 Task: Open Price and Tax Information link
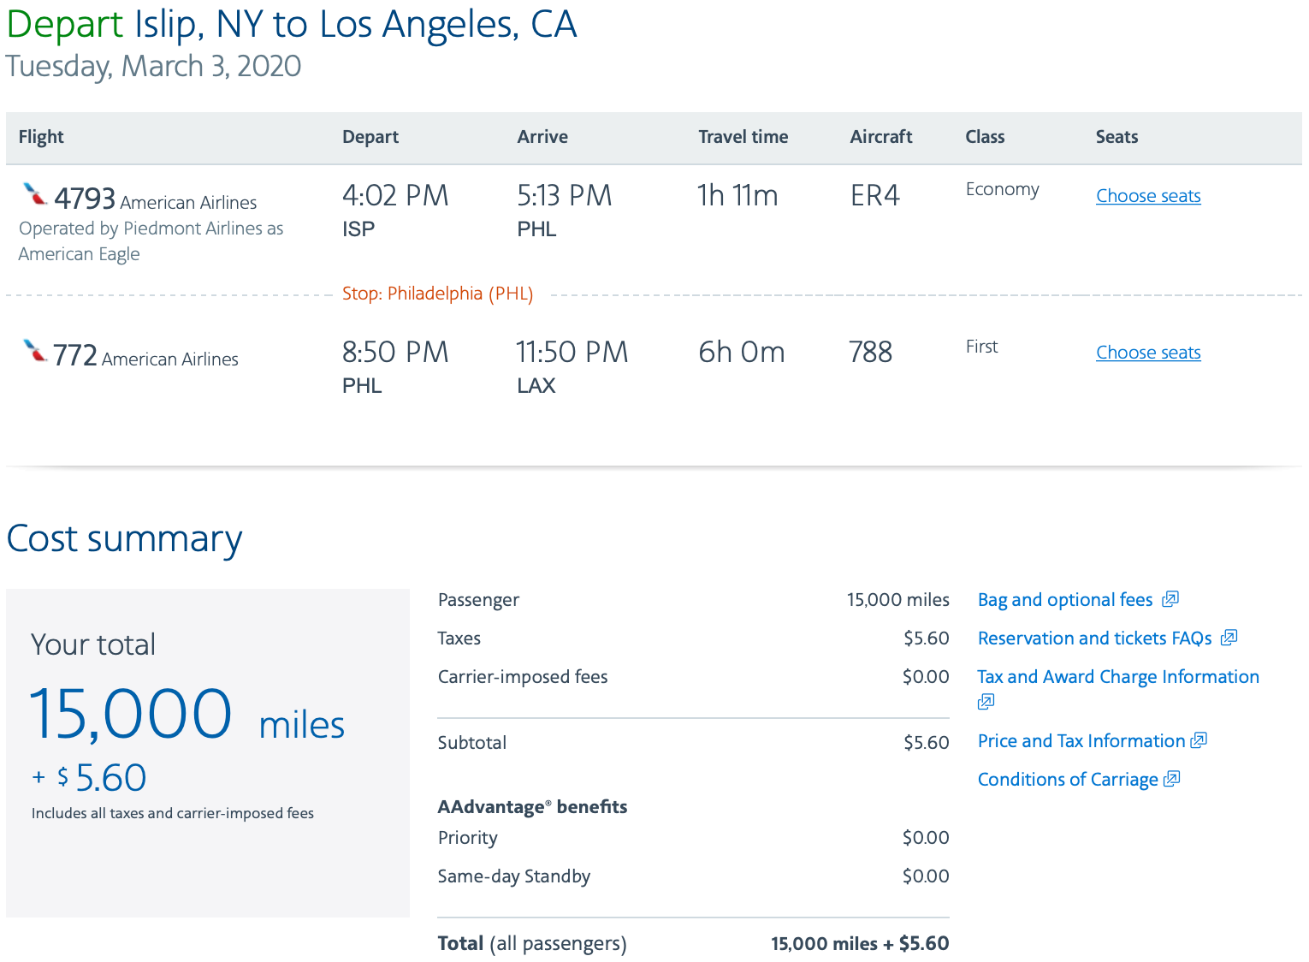(1081, 741)
